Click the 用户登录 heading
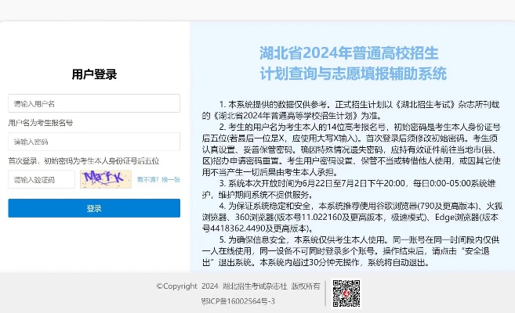The image size is (515, 313). pos(94,74)
